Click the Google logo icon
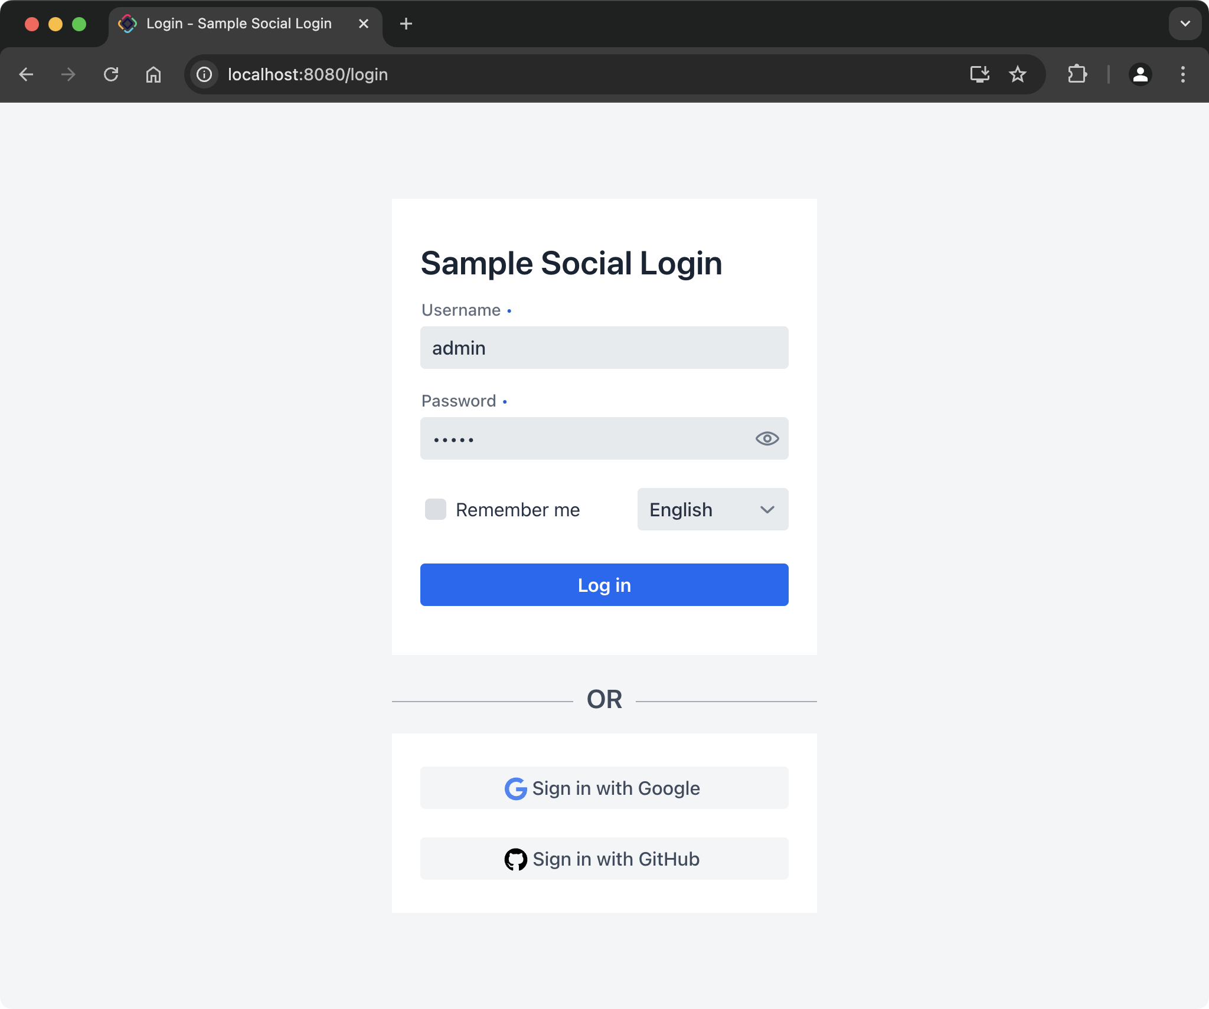Image resolution: width=1209 pixels, height=1009 pixels. click(515, 788)
